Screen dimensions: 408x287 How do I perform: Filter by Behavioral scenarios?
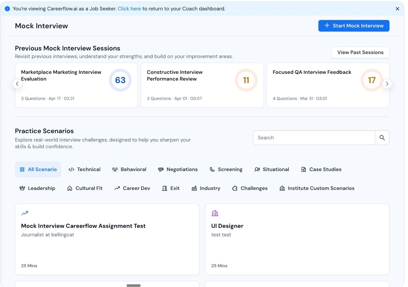129,169
